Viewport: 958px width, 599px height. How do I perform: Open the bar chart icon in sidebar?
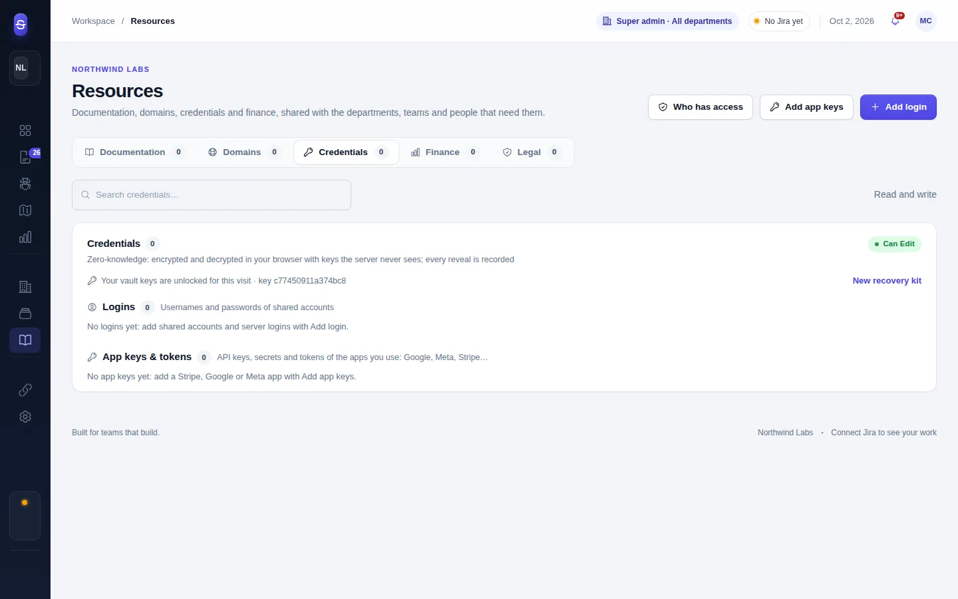(x=25, y=237)
